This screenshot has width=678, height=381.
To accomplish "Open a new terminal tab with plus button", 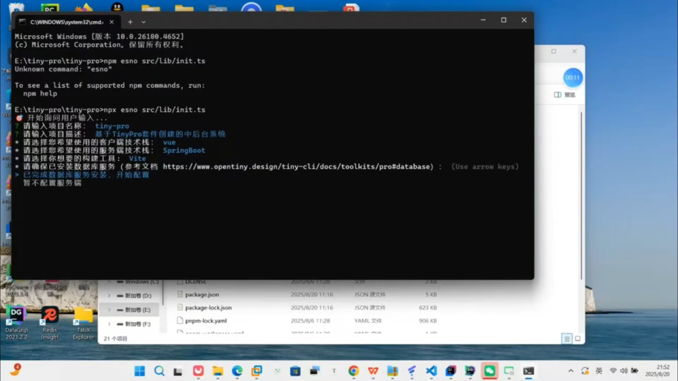I will pos(130,22).
